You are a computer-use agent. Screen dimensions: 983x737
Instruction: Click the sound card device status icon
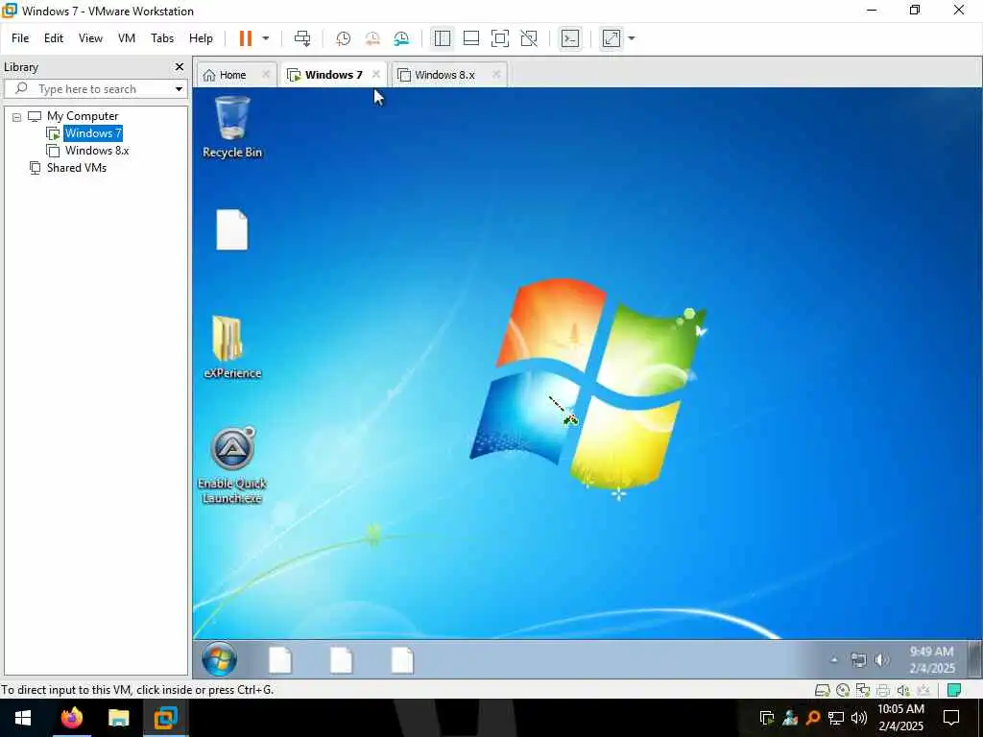click(902, 690)
